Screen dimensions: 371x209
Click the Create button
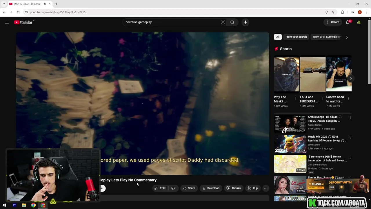(332, 22)
